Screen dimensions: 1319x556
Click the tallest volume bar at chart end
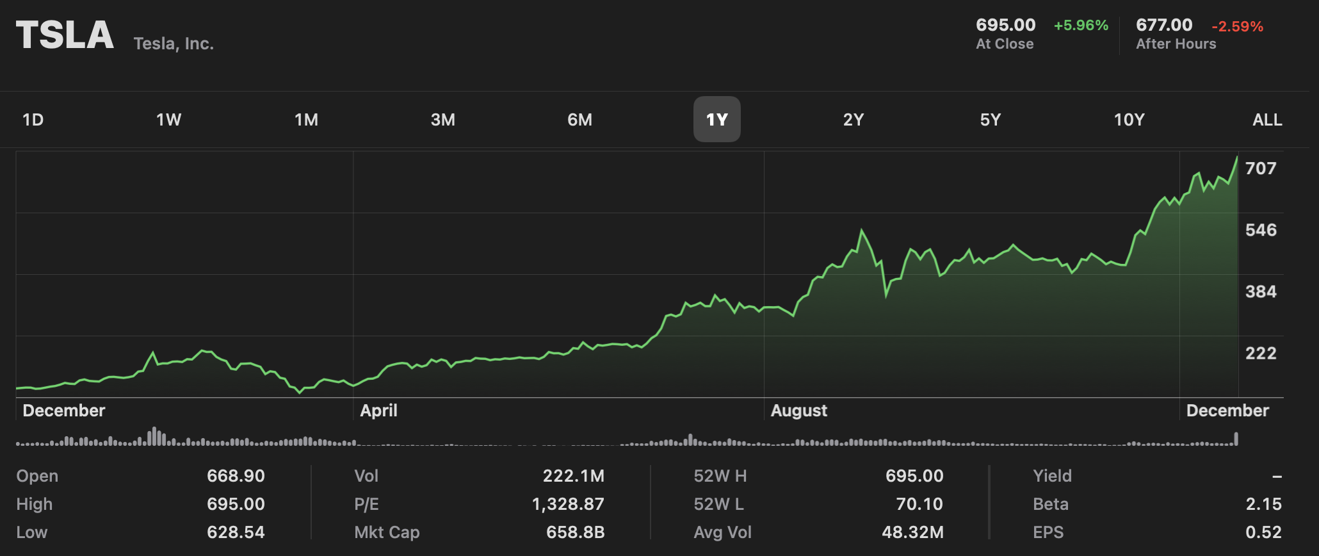click(x=1236, y=439)
